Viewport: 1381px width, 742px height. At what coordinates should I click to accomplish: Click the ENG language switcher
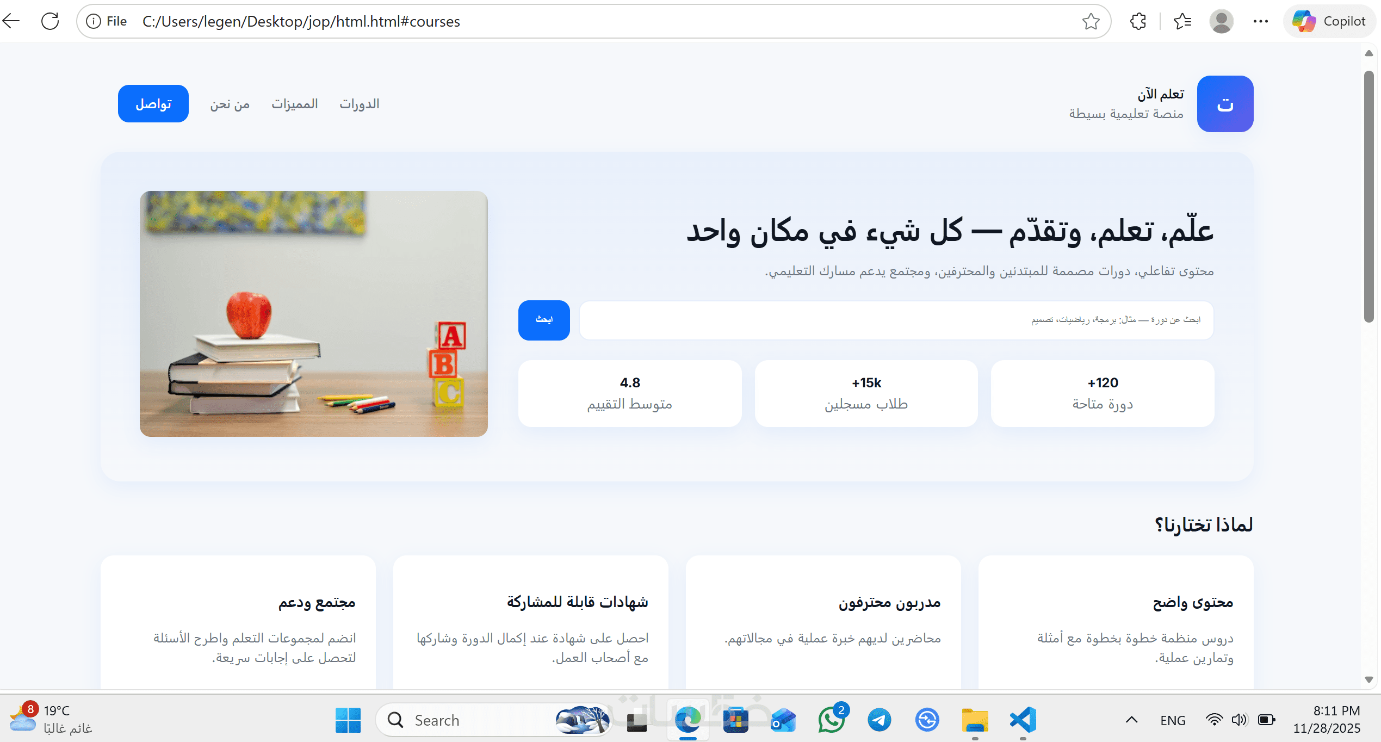pos(1172,720)
